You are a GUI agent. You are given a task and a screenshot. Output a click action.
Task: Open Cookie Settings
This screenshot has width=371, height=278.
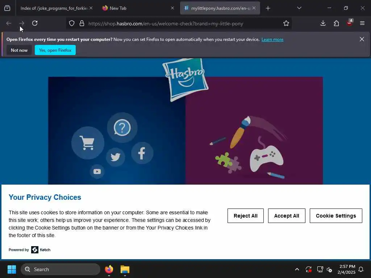click(x=336, y=216)
